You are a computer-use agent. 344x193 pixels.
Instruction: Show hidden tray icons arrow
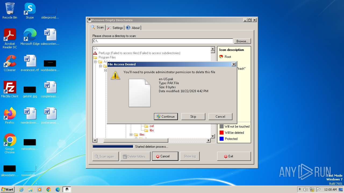[x=300, y=190]
